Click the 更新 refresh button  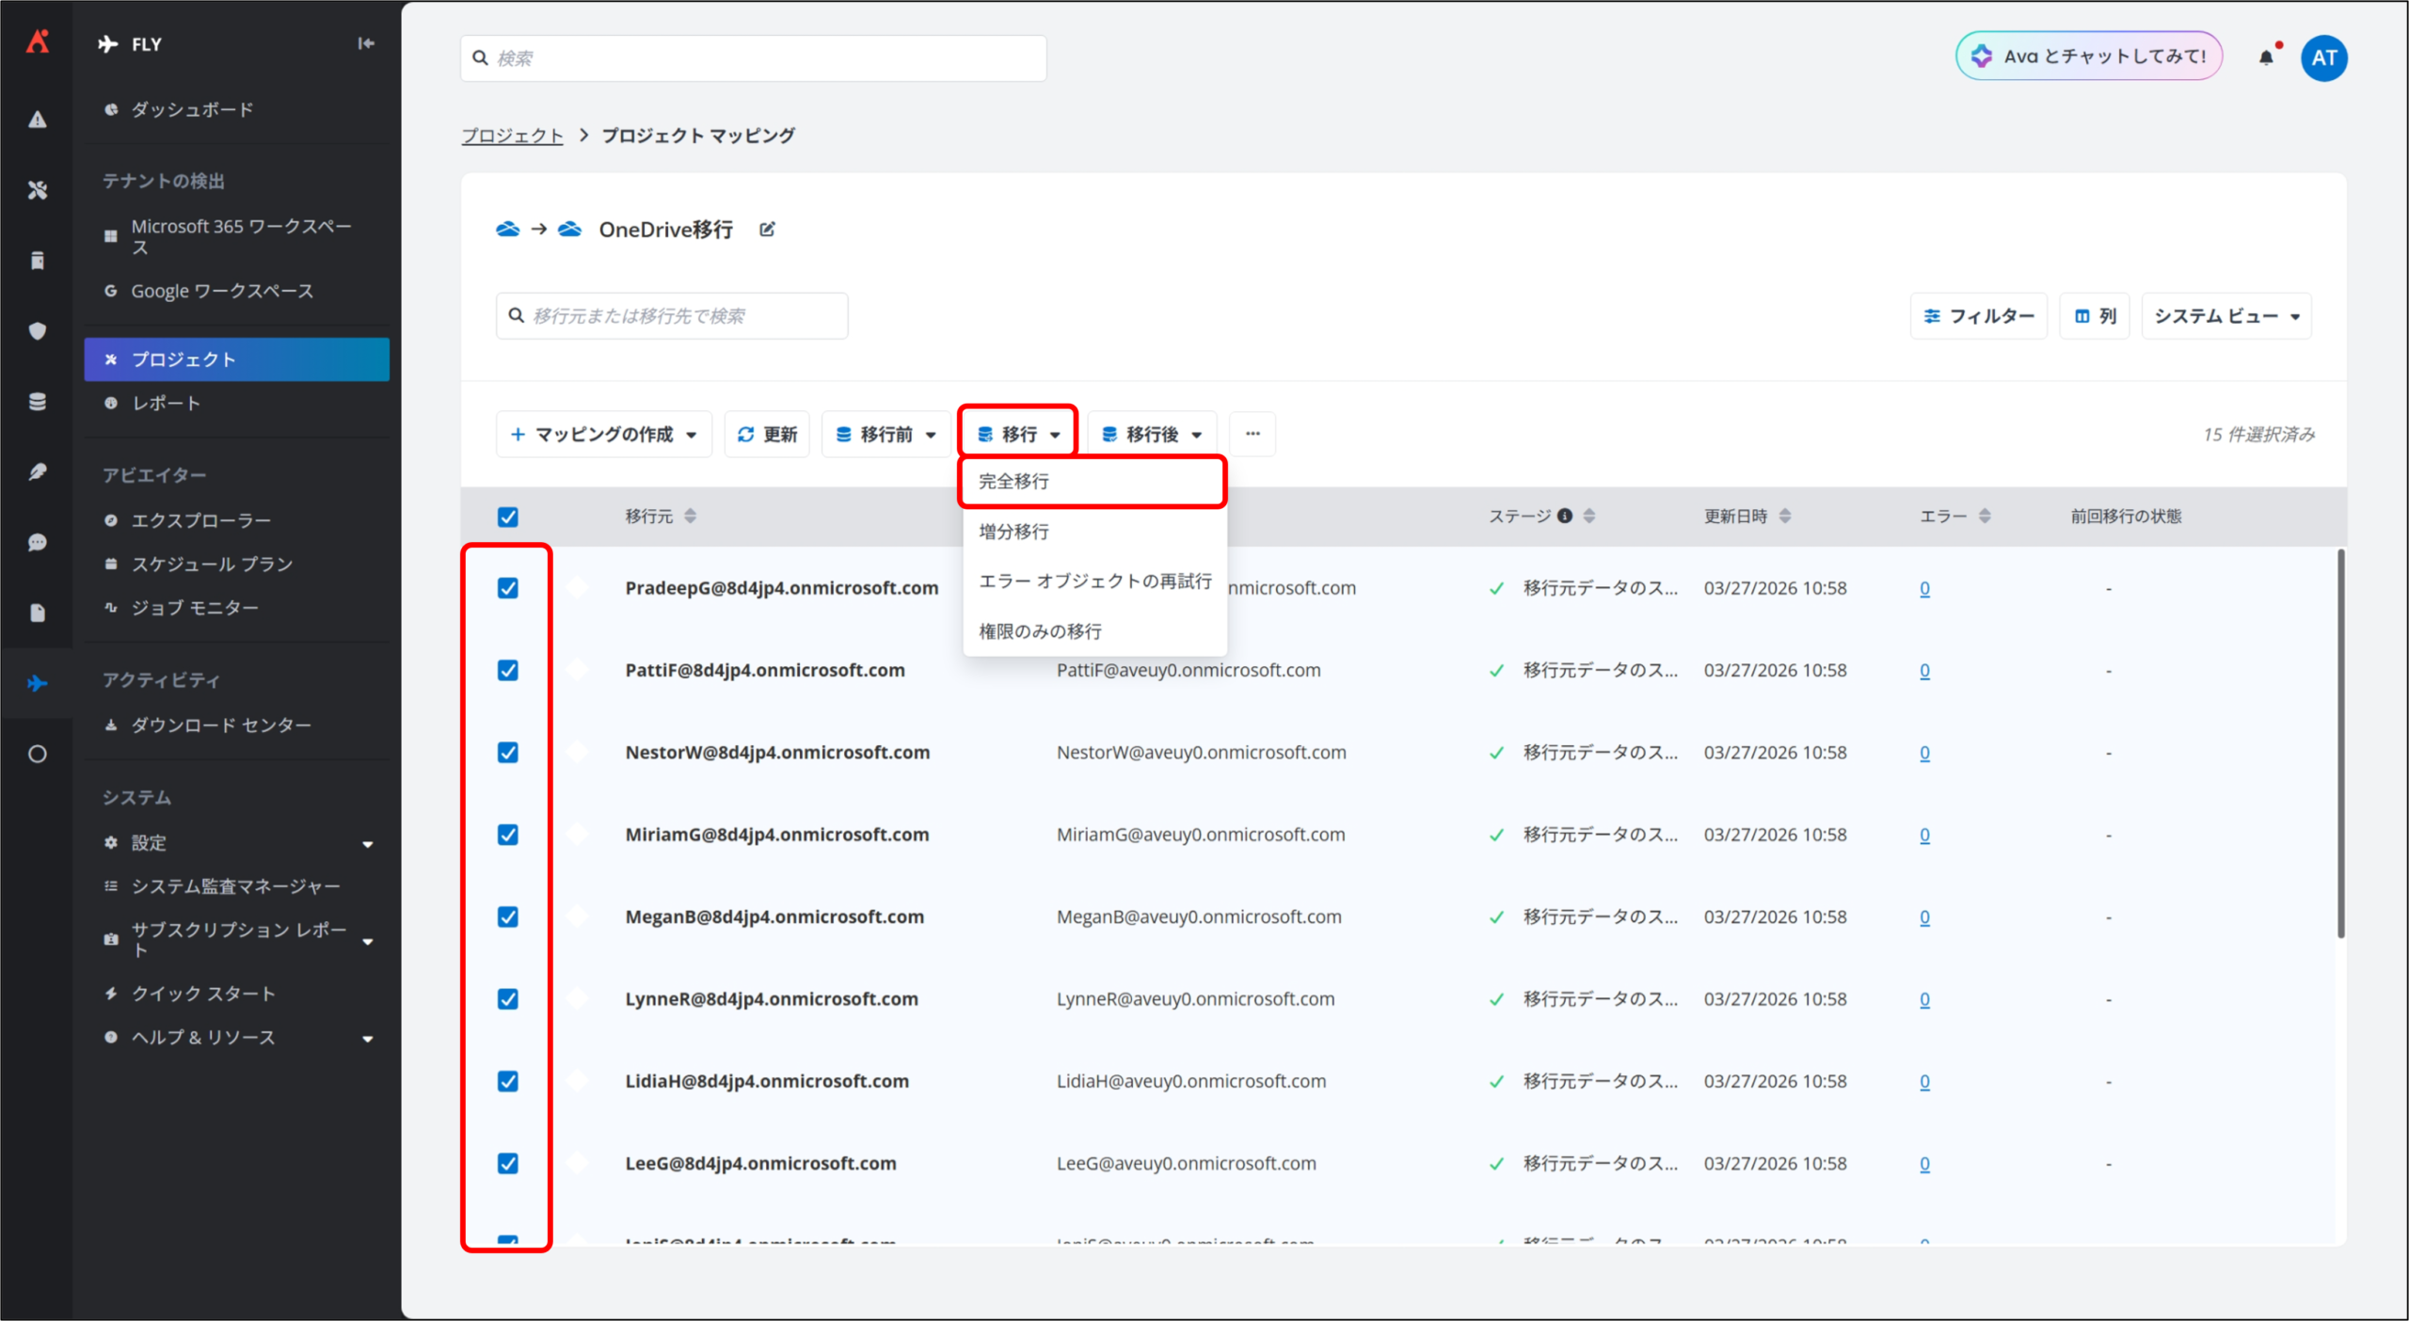click(x=767, y=434)
